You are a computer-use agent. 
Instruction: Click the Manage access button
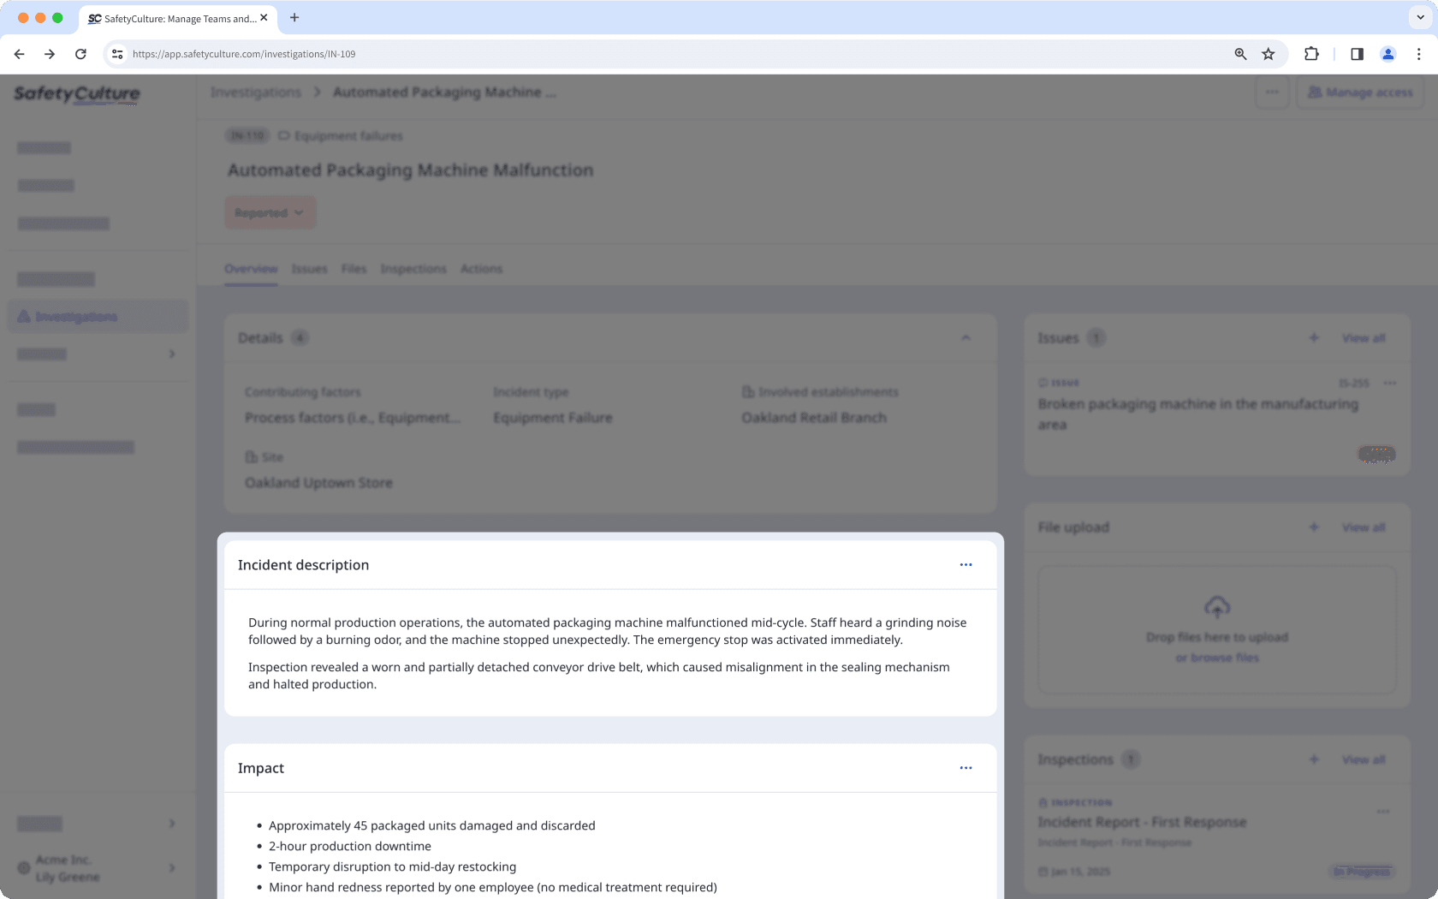(x=1360, y=92)
